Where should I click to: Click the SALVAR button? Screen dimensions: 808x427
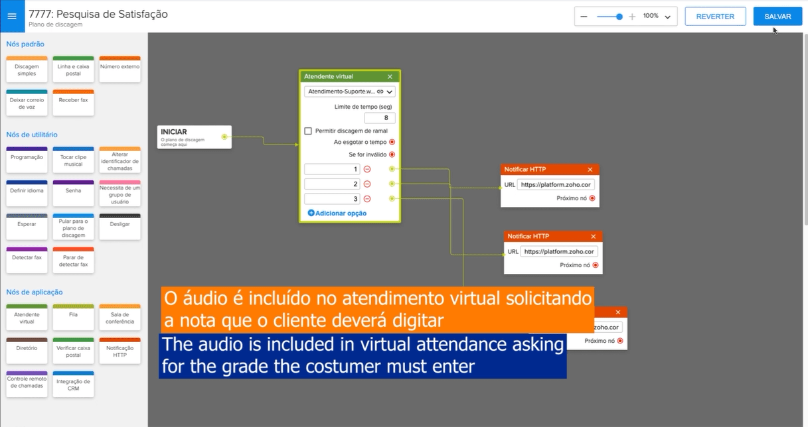pyautogui.click(x=777, y=17)
